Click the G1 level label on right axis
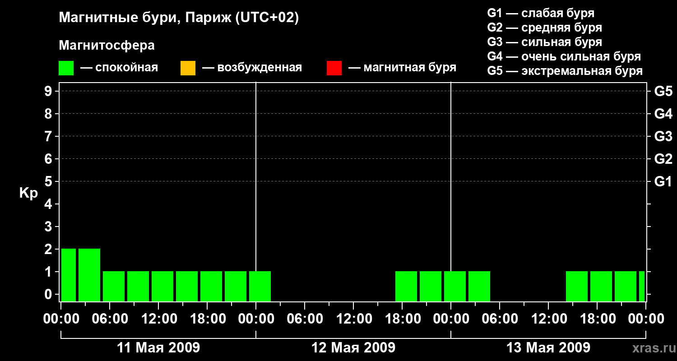 pos(663,181)
